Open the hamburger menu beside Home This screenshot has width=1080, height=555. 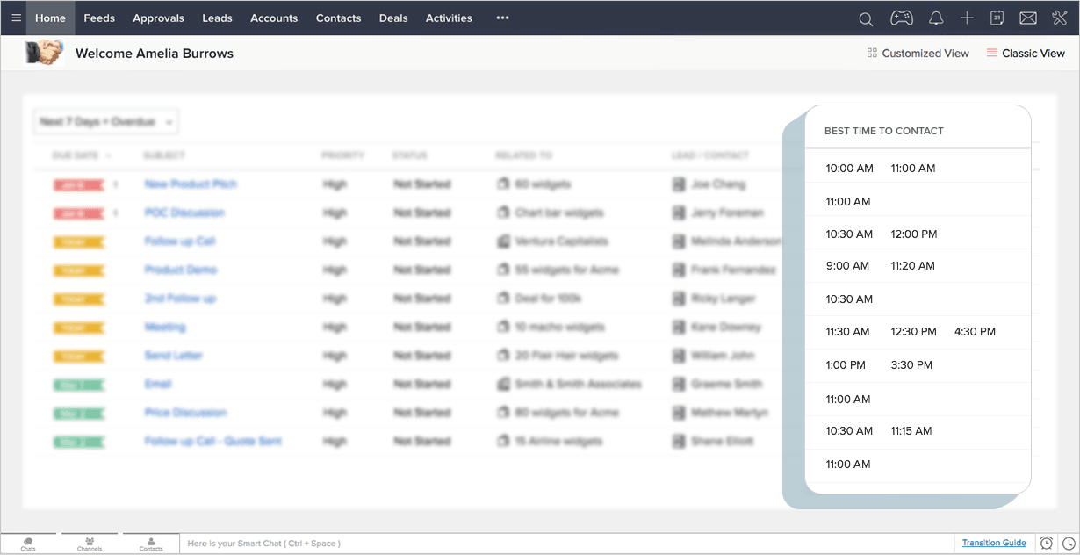coord(16,18)
